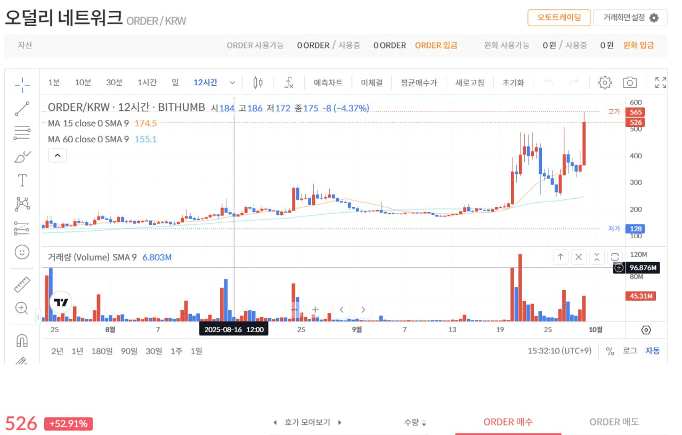Undo the last chart action
682x435 pixels.
[549, 83]
